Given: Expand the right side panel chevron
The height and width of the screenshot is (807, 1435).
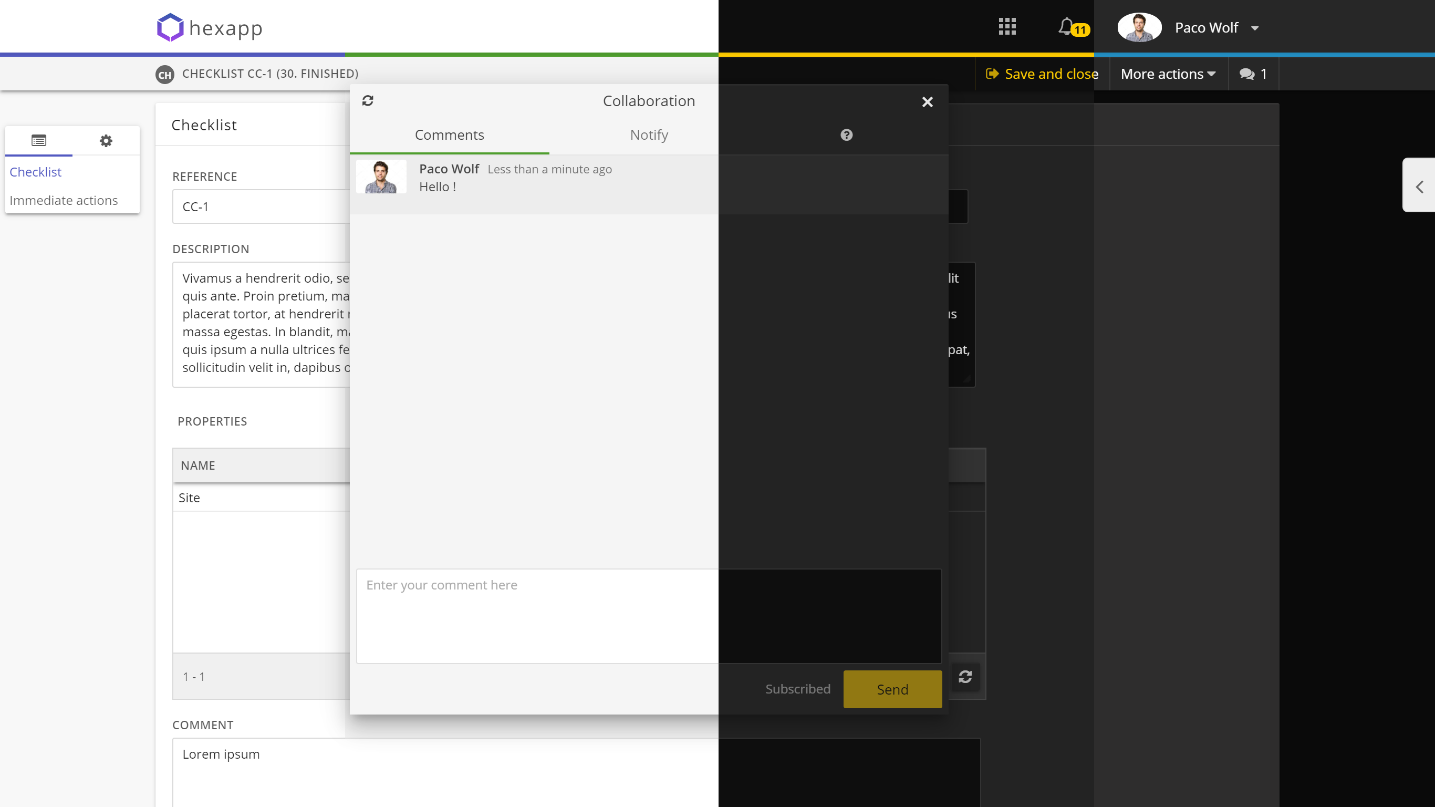Looking at the screenshot, I should coord(1419,186).
